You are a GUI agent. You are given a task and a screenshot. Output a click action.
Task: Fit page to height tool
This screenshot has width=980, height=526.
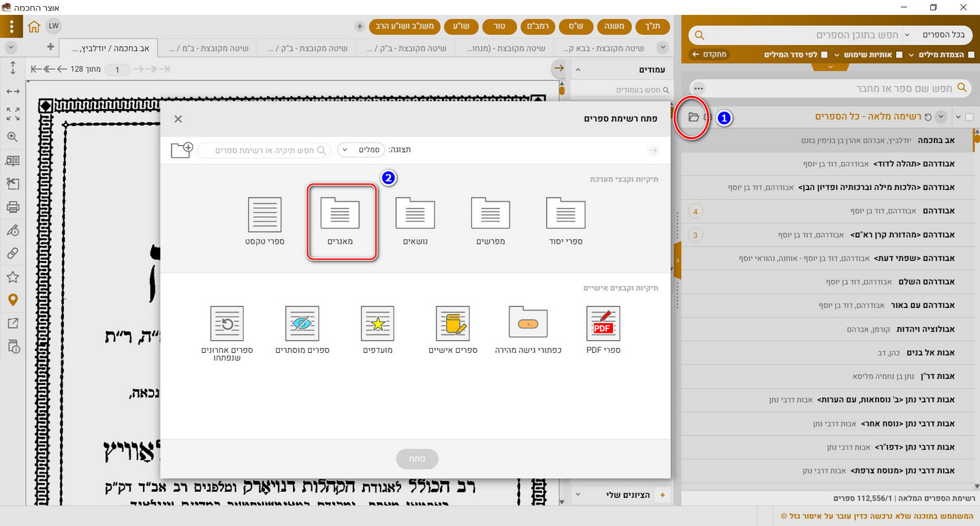tap(12, 67)
